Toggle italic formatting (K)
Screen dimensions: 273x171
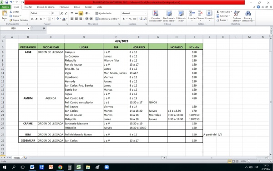click(37, 19)
